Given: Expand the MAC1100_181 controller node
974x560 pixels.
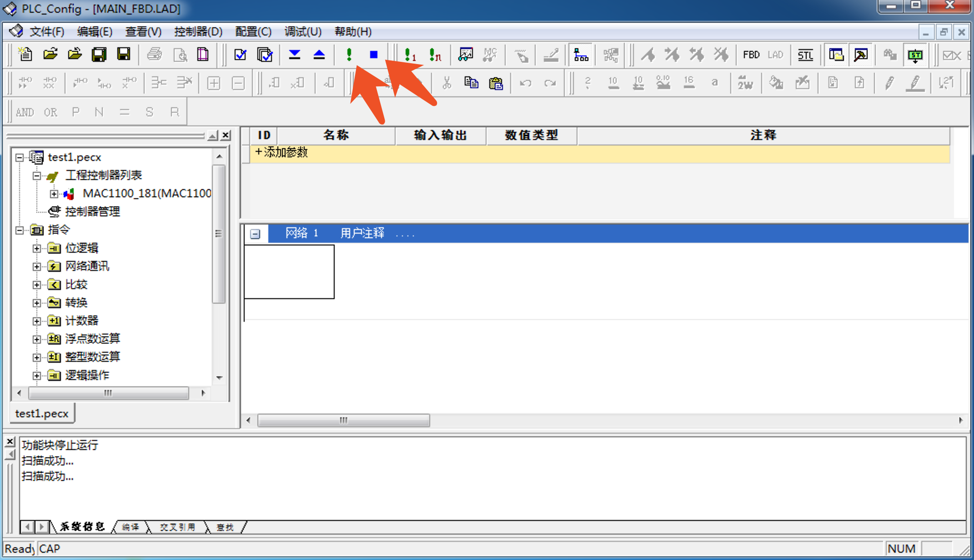Looking at the screenshot, I should 54,194.
